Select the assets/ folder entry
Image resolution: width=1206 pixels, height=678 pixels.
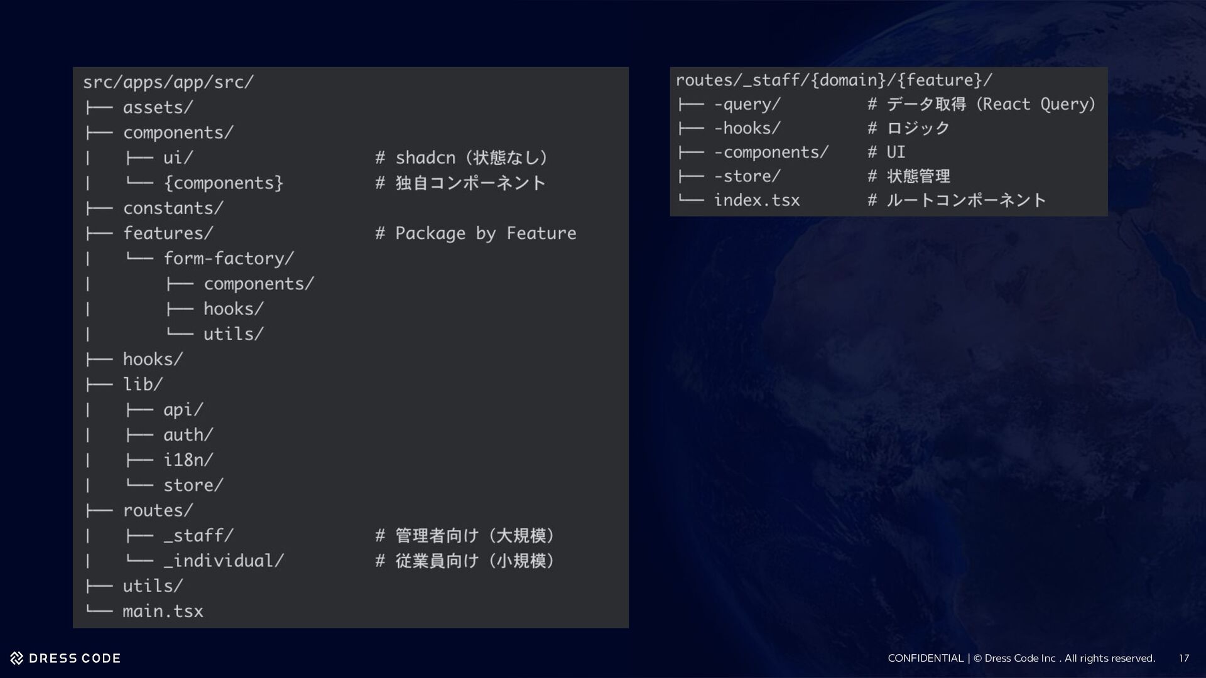click(x=158, y=107)
